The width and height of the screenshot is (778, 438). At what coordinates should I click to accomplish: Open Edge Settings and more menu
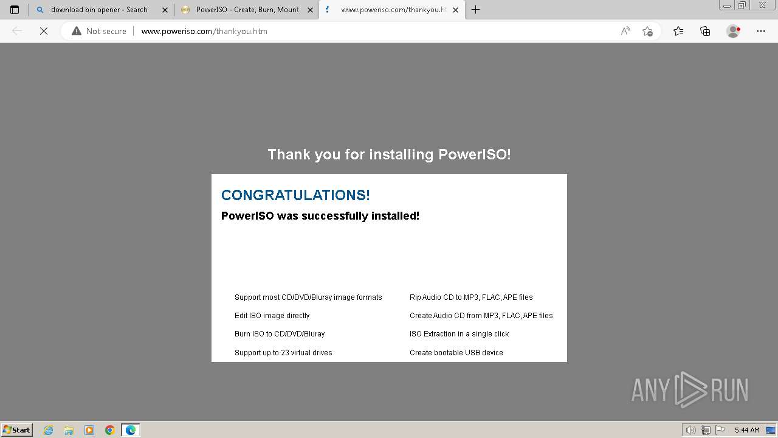[761, 31]
